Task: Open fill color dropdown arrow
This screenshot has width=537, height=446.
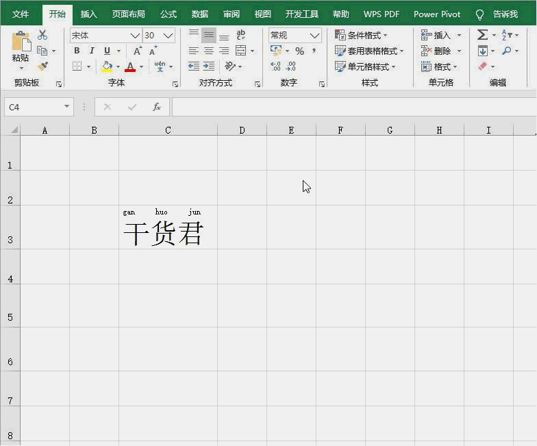Action: (x=118, y=67)
